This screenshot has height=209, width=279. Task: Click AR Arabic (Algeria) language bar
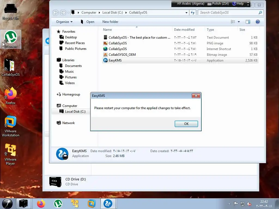click(190, 4)
